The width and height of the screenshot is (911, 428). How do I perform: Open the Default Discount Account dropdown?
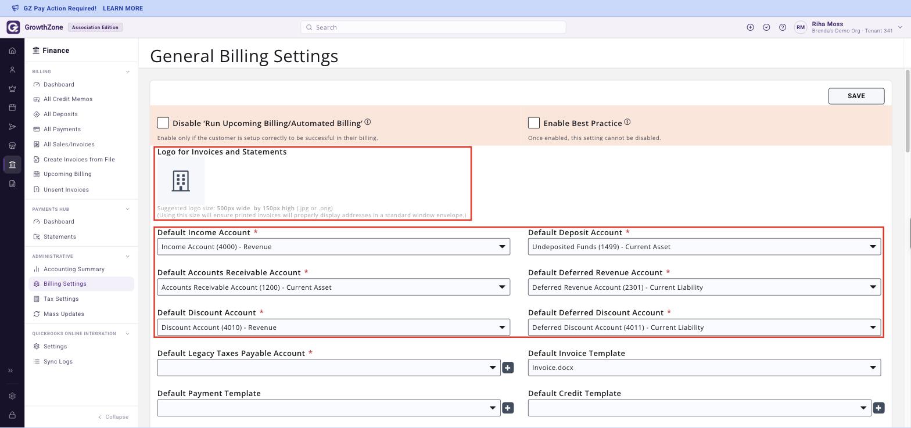[x=333, y=327]
